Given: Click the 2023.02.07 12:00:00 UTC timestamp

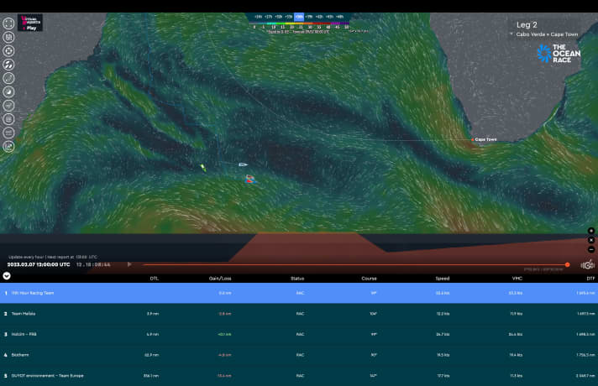Looking at the screenshot, I should tap(39, 264).
